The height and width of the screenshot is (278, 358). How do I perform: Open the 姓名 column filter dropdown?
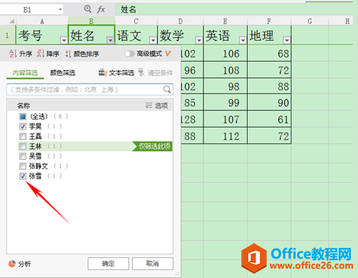(110, 40)
